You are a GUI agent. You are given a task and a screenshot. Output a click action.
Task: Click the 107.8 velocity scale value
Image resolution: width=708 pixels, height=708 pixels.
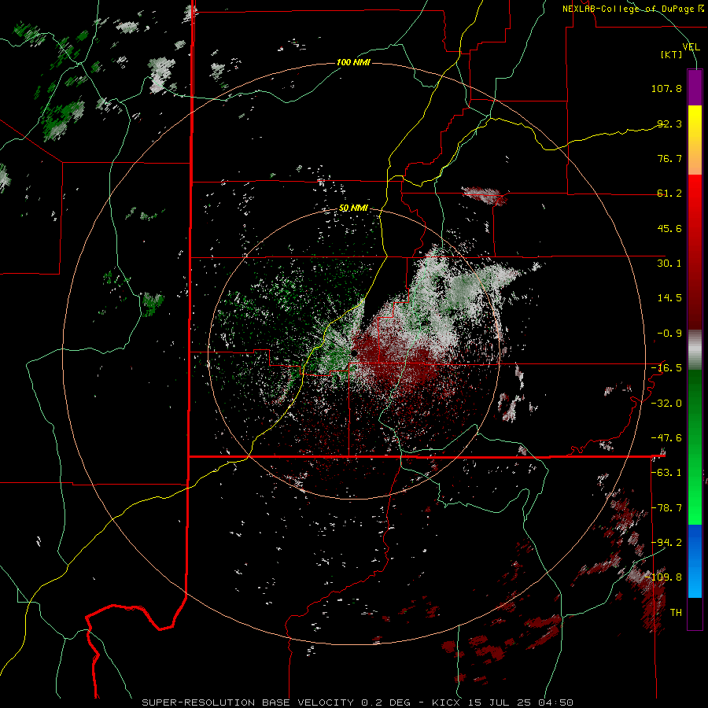[x=666, y=88]
